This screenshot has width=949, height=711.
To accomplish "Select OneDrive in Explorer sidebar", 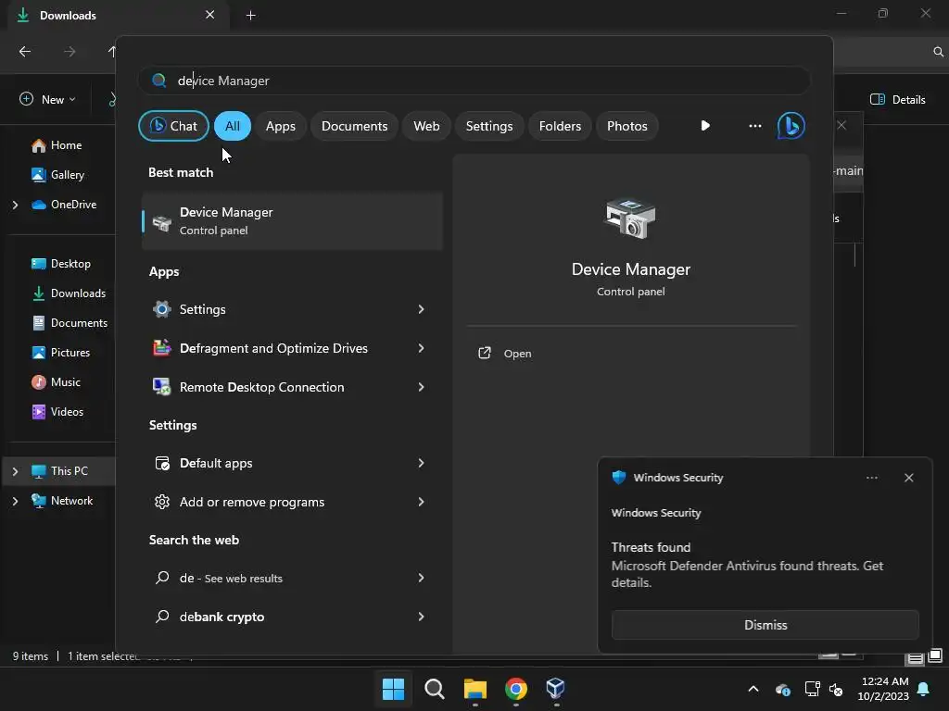I will (x=64, y=205).
